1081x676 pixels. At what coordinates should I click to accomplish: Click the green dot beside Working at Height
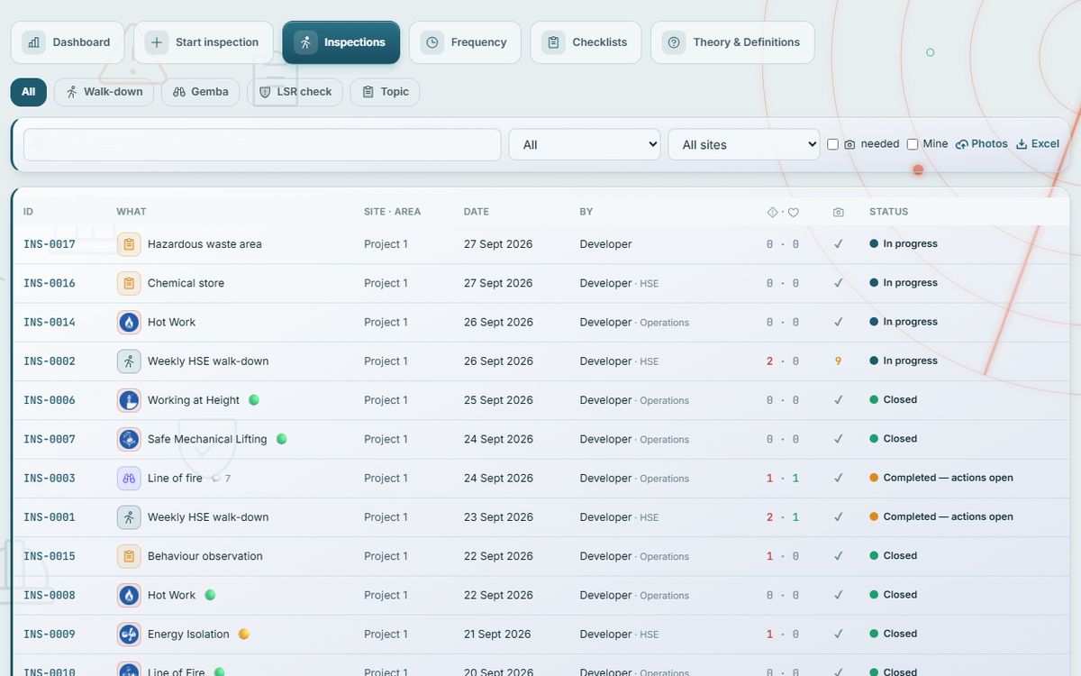(254, 400)
